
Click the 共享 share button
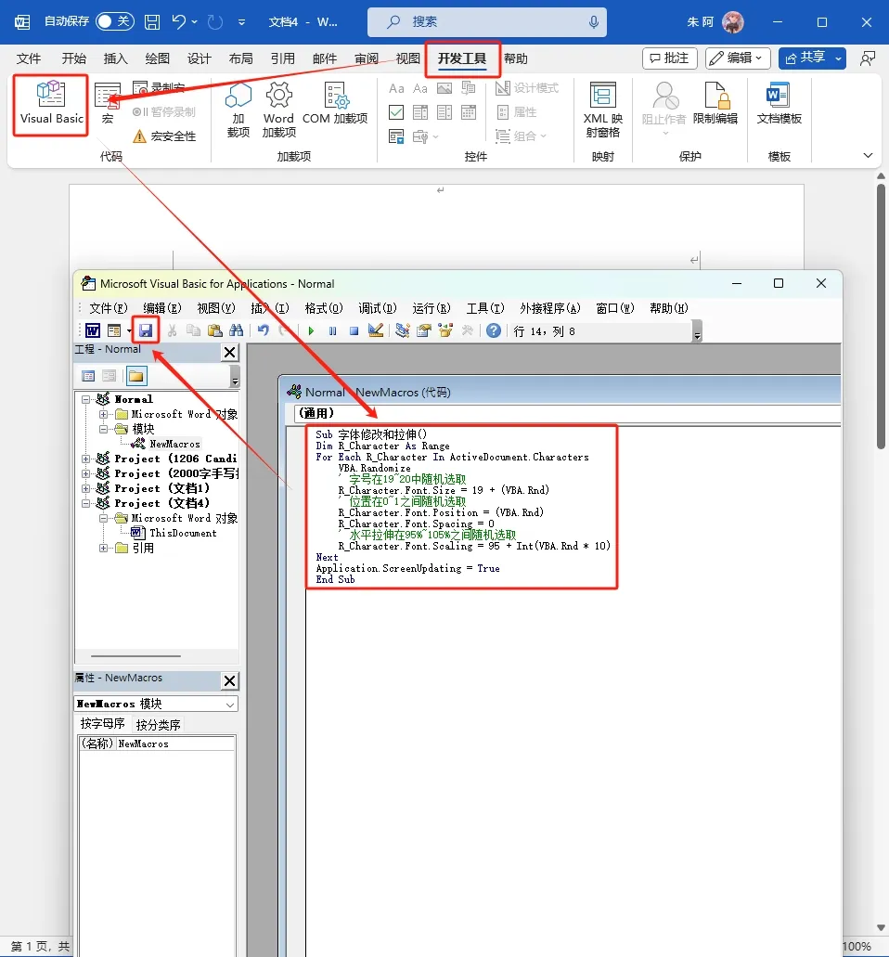point(812,58)
